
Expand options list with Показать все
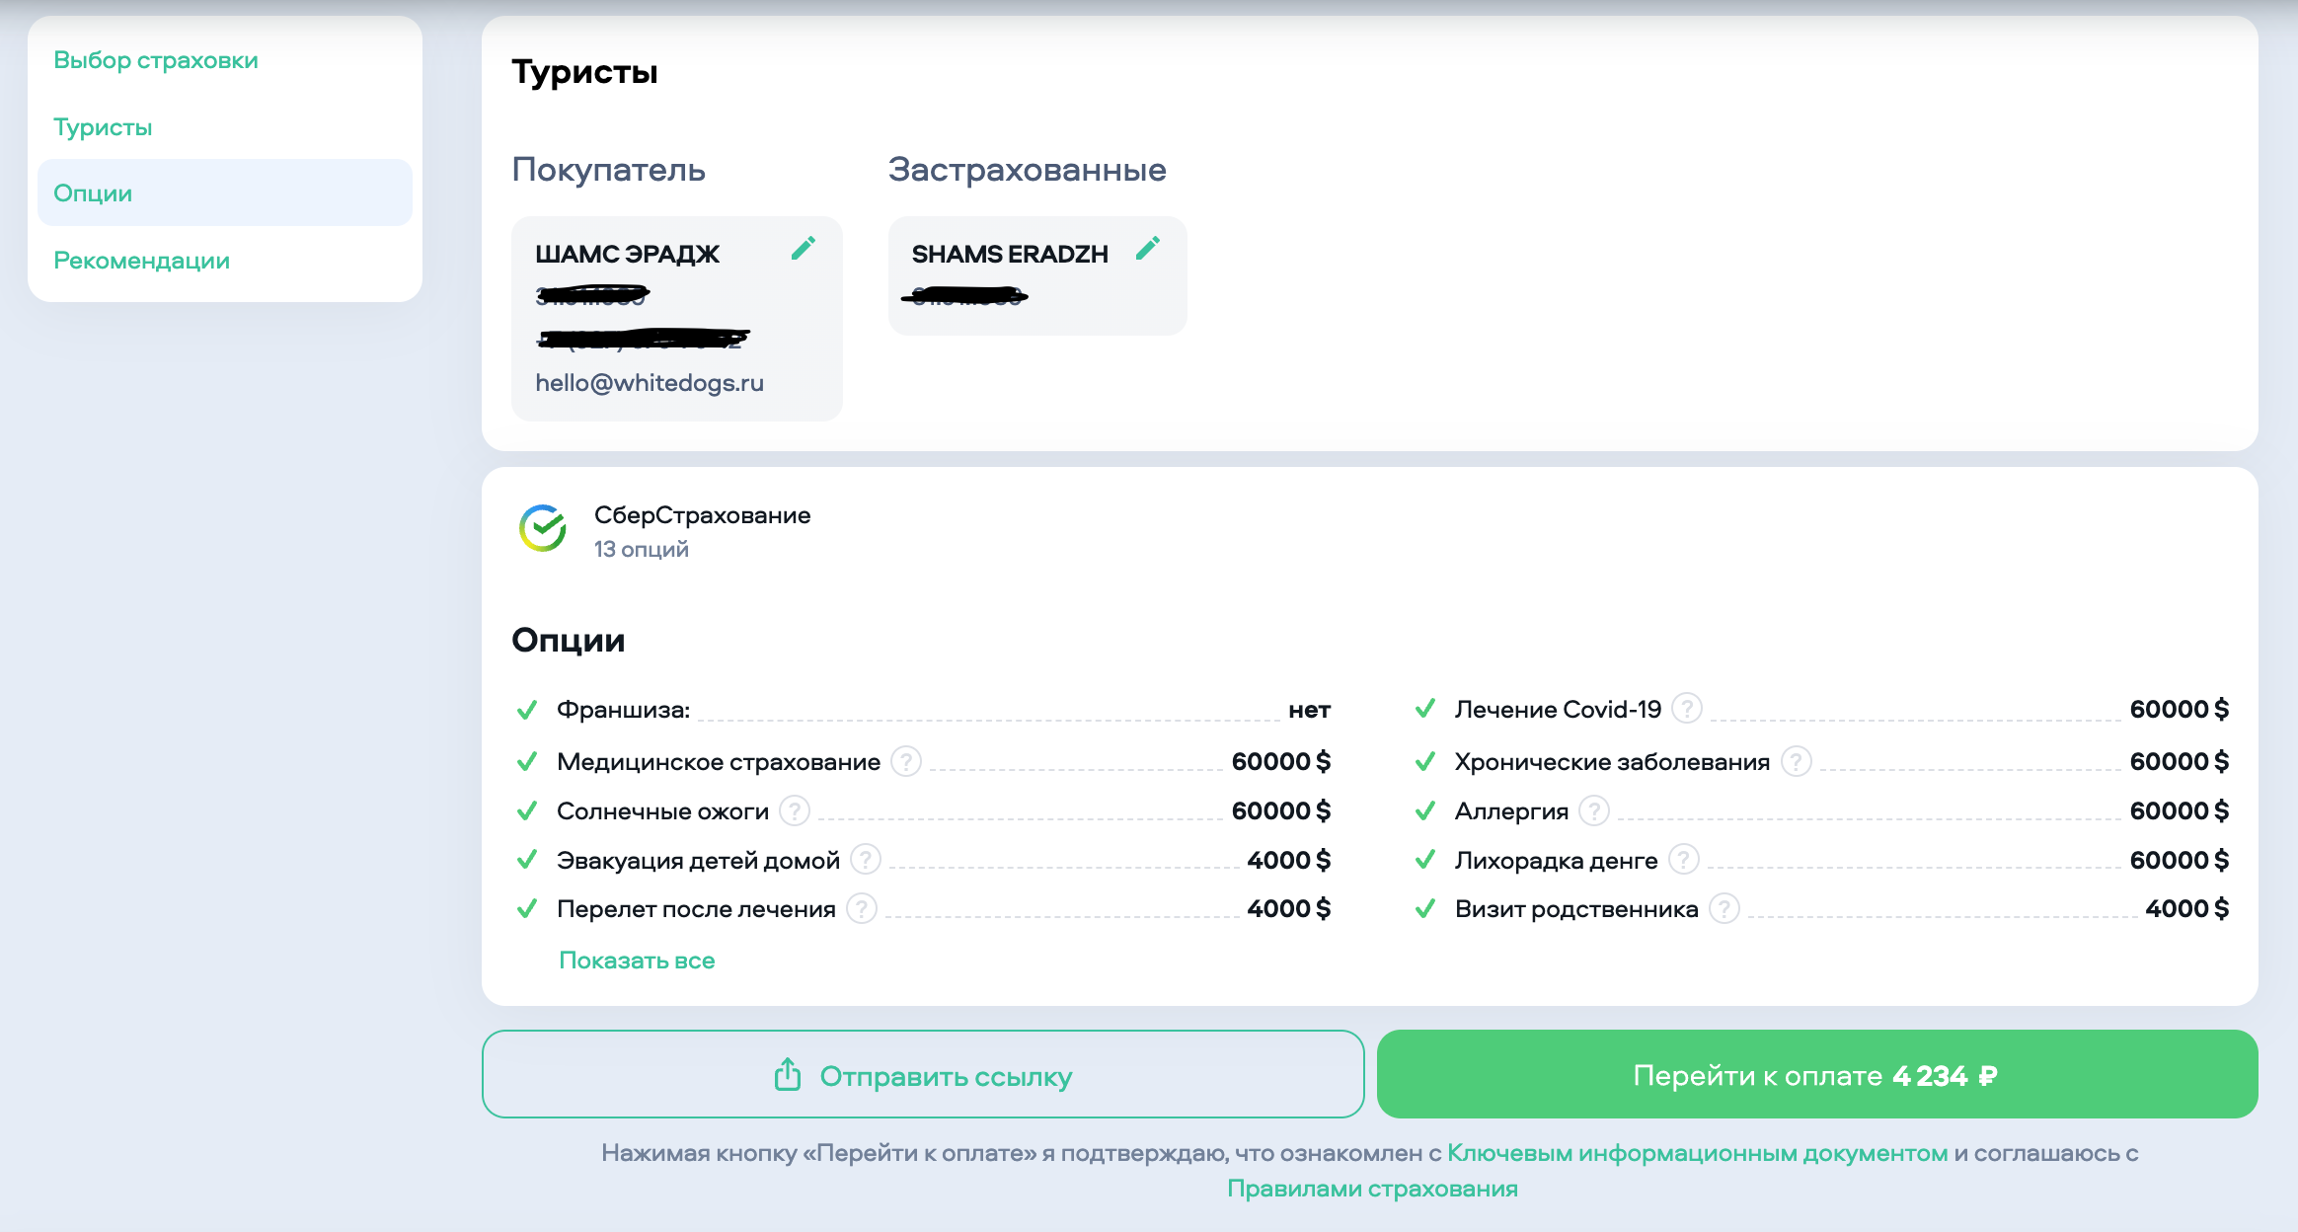pyautogui.click(x=637, y=961)
